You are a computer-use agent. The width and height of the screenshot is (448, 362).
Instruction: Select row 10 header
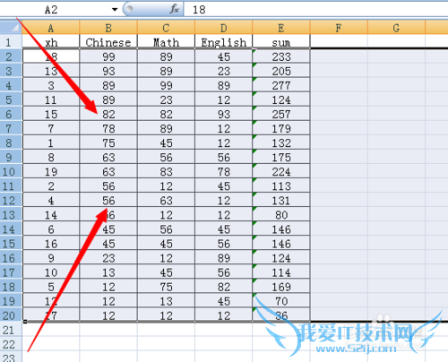click(x=11, y=171)
